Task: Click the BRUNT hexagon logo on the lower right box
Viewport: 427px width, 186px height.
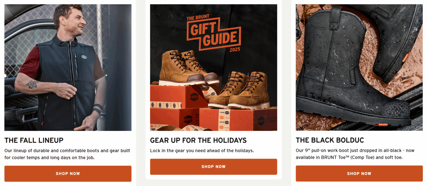Action: pyautogui.click(x=261, y=121)
